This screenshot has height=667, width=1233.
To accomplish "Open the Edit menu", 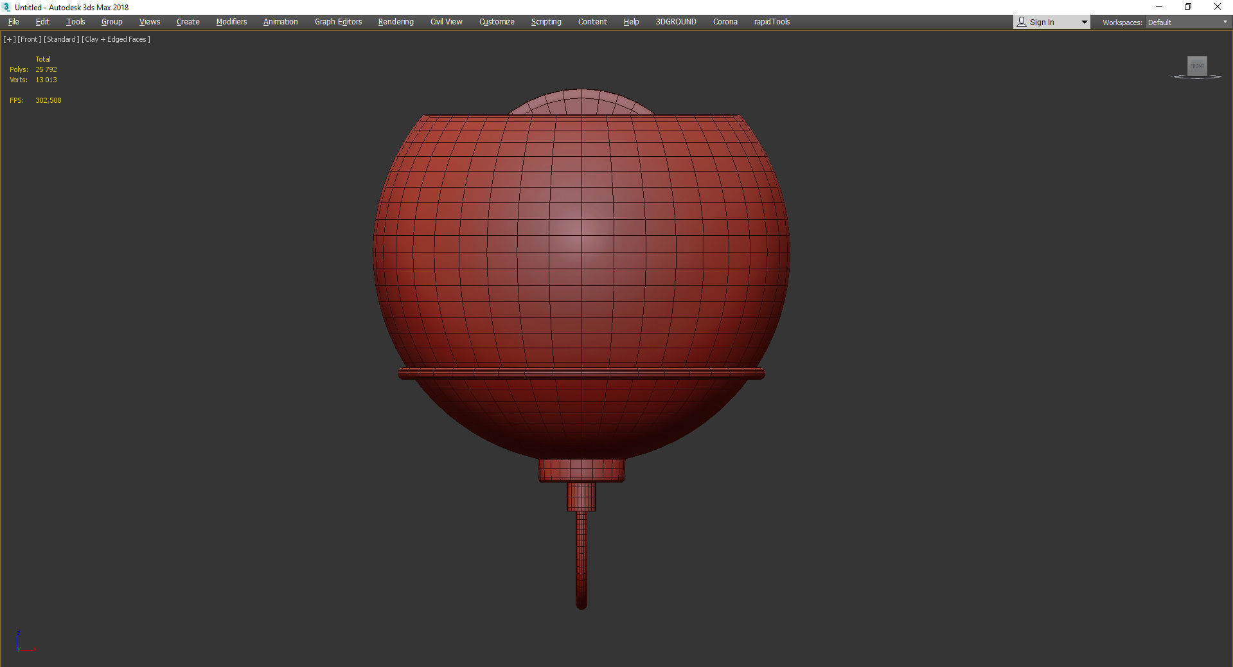I will point(42,22).
